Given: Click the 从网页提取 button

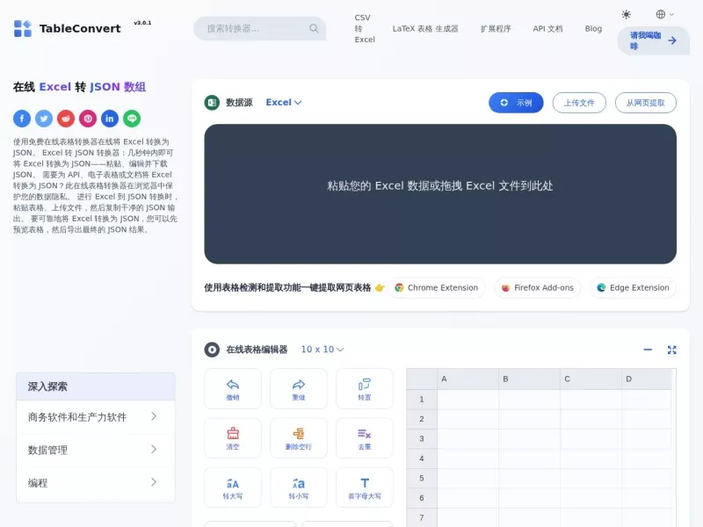Looking at the screenshot, I should pyautogui.click(x=646, y=103).
